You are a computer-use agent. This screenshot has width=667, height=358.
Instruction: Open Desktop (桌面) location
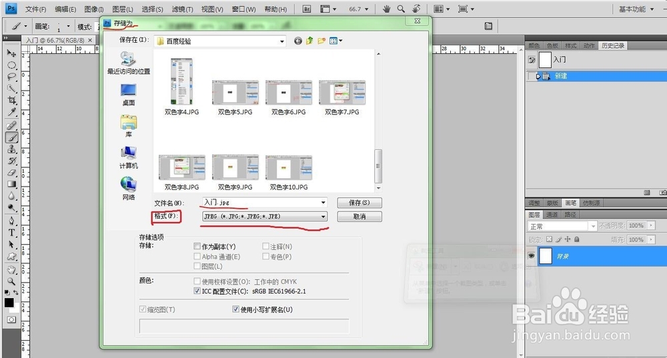coord(129,95)
